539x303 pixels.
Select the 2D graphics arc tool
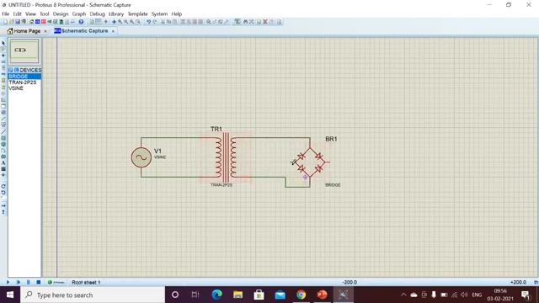coord(3,150)
